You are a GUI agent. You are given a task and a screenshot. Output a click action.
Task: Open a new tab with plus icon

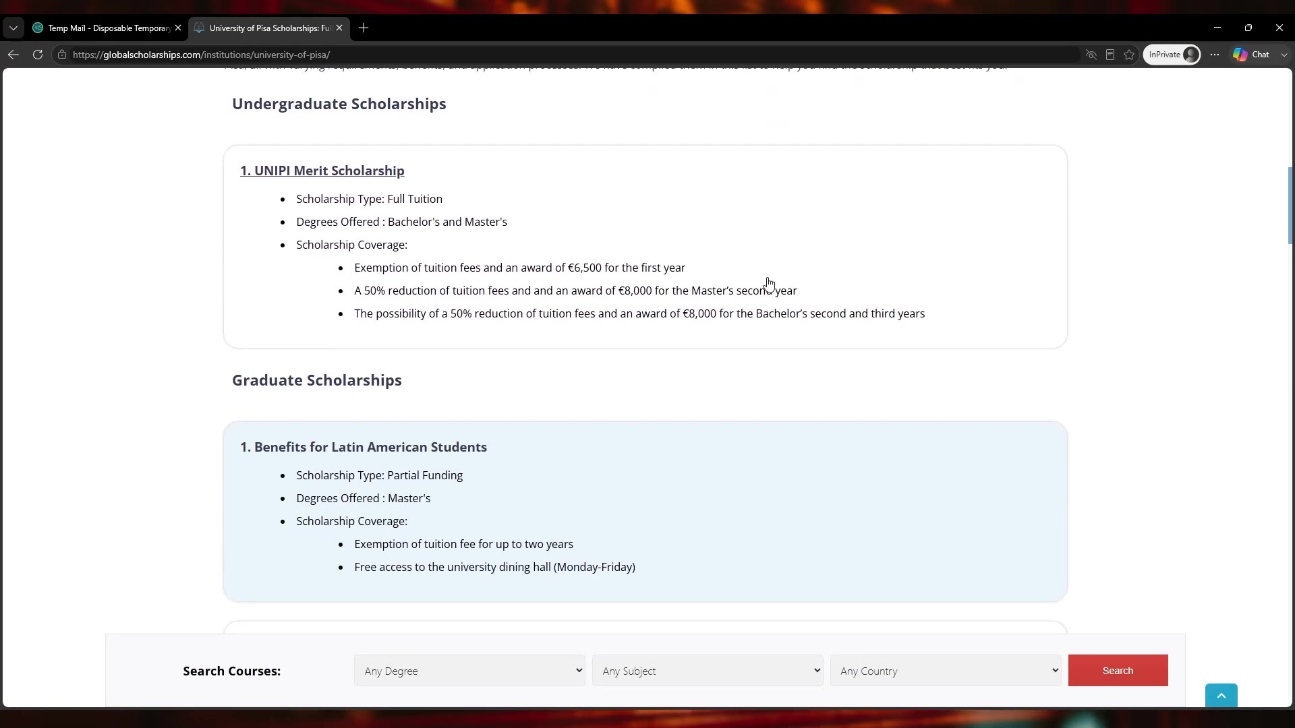(x=364, y=28)
